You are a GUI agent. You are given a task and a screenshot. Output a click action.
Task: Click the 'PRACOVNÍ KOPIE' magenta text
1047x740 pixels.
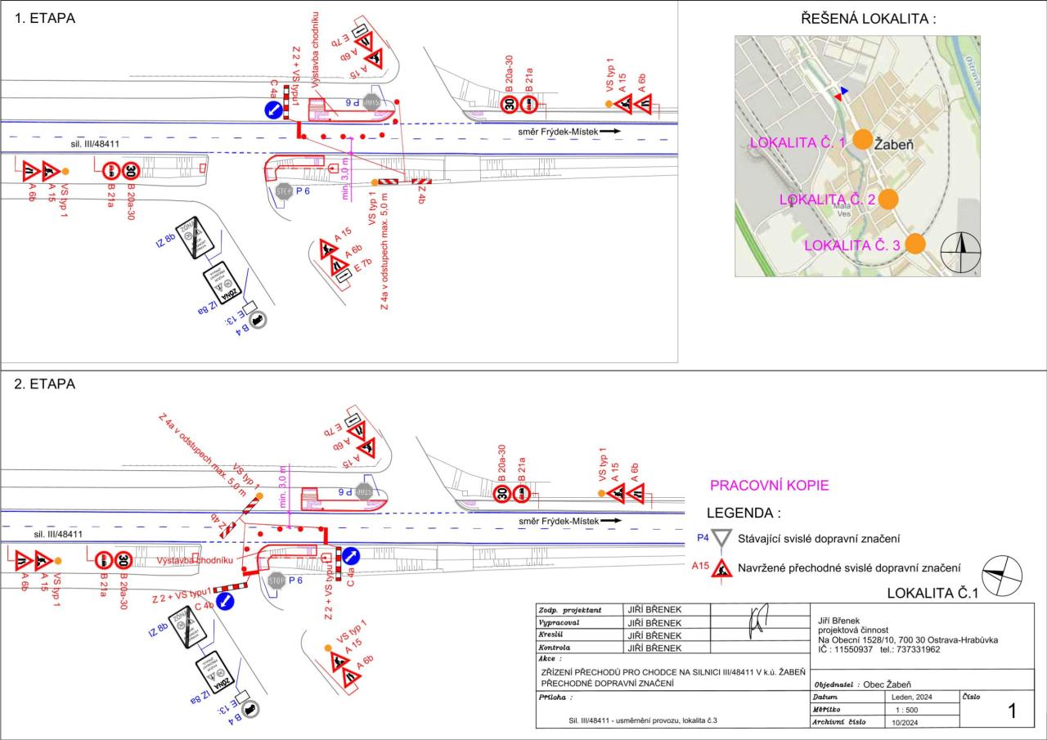[769, 485]
